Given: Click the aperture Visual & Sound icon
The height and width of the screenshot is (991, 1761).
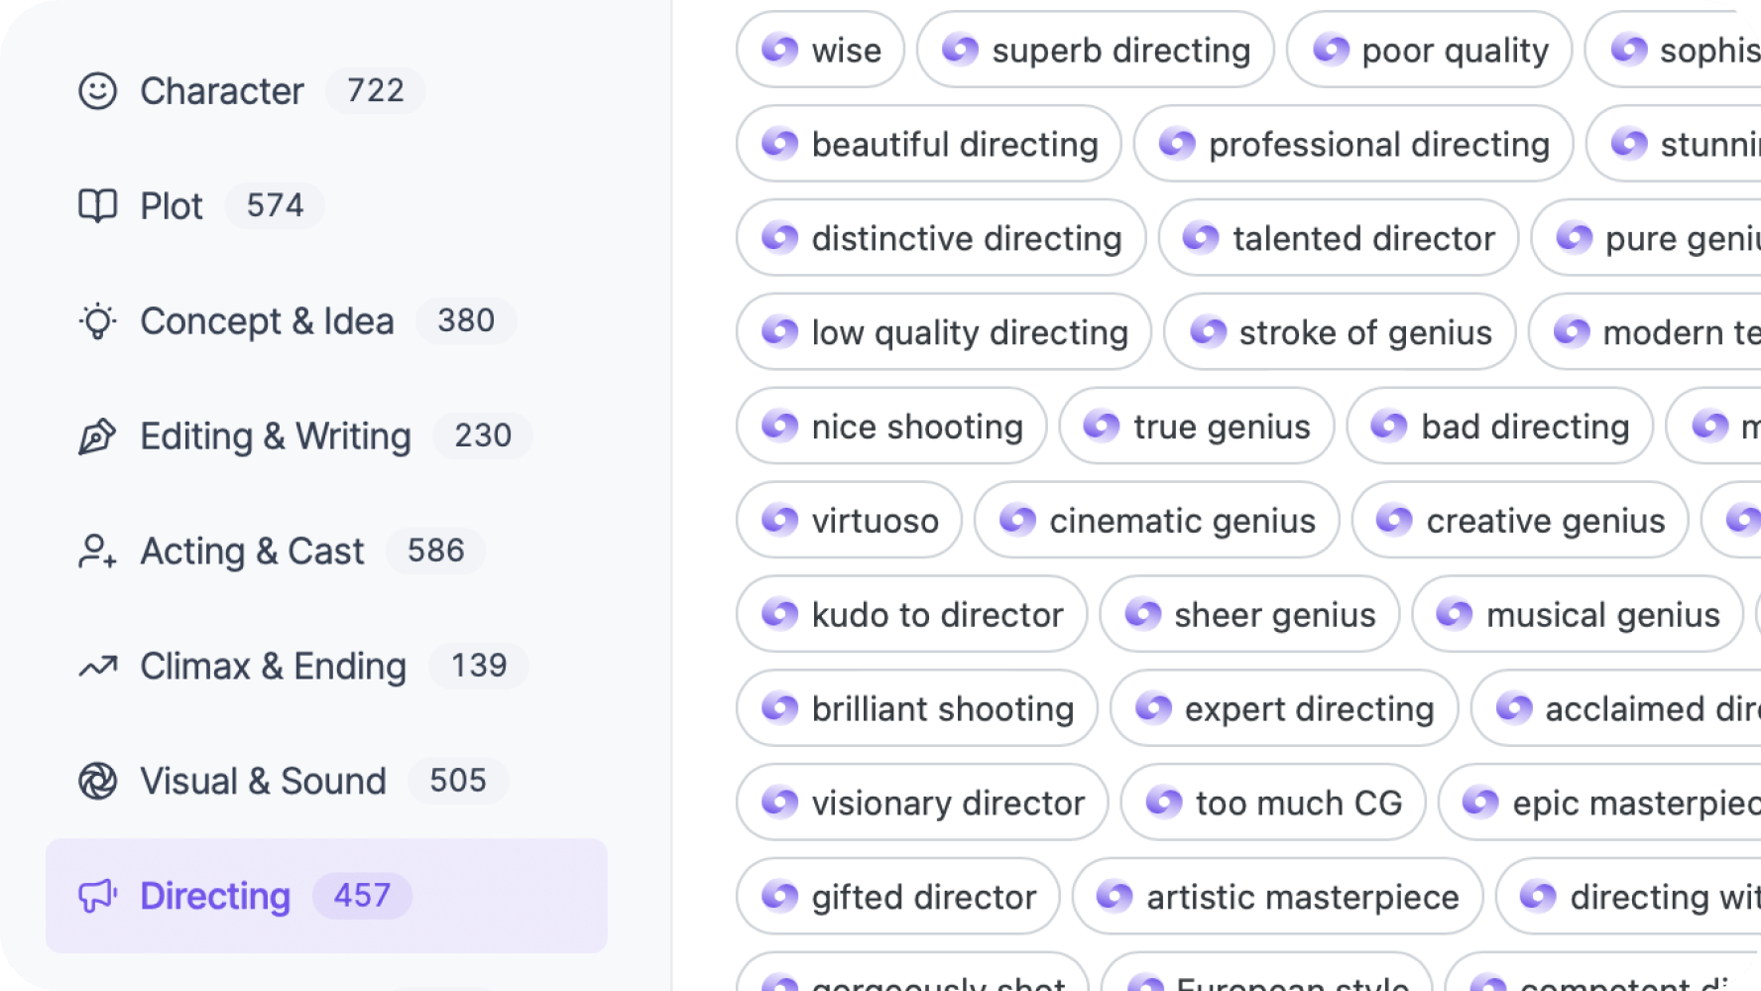Looking at the screenshot, I should point(97,782).
